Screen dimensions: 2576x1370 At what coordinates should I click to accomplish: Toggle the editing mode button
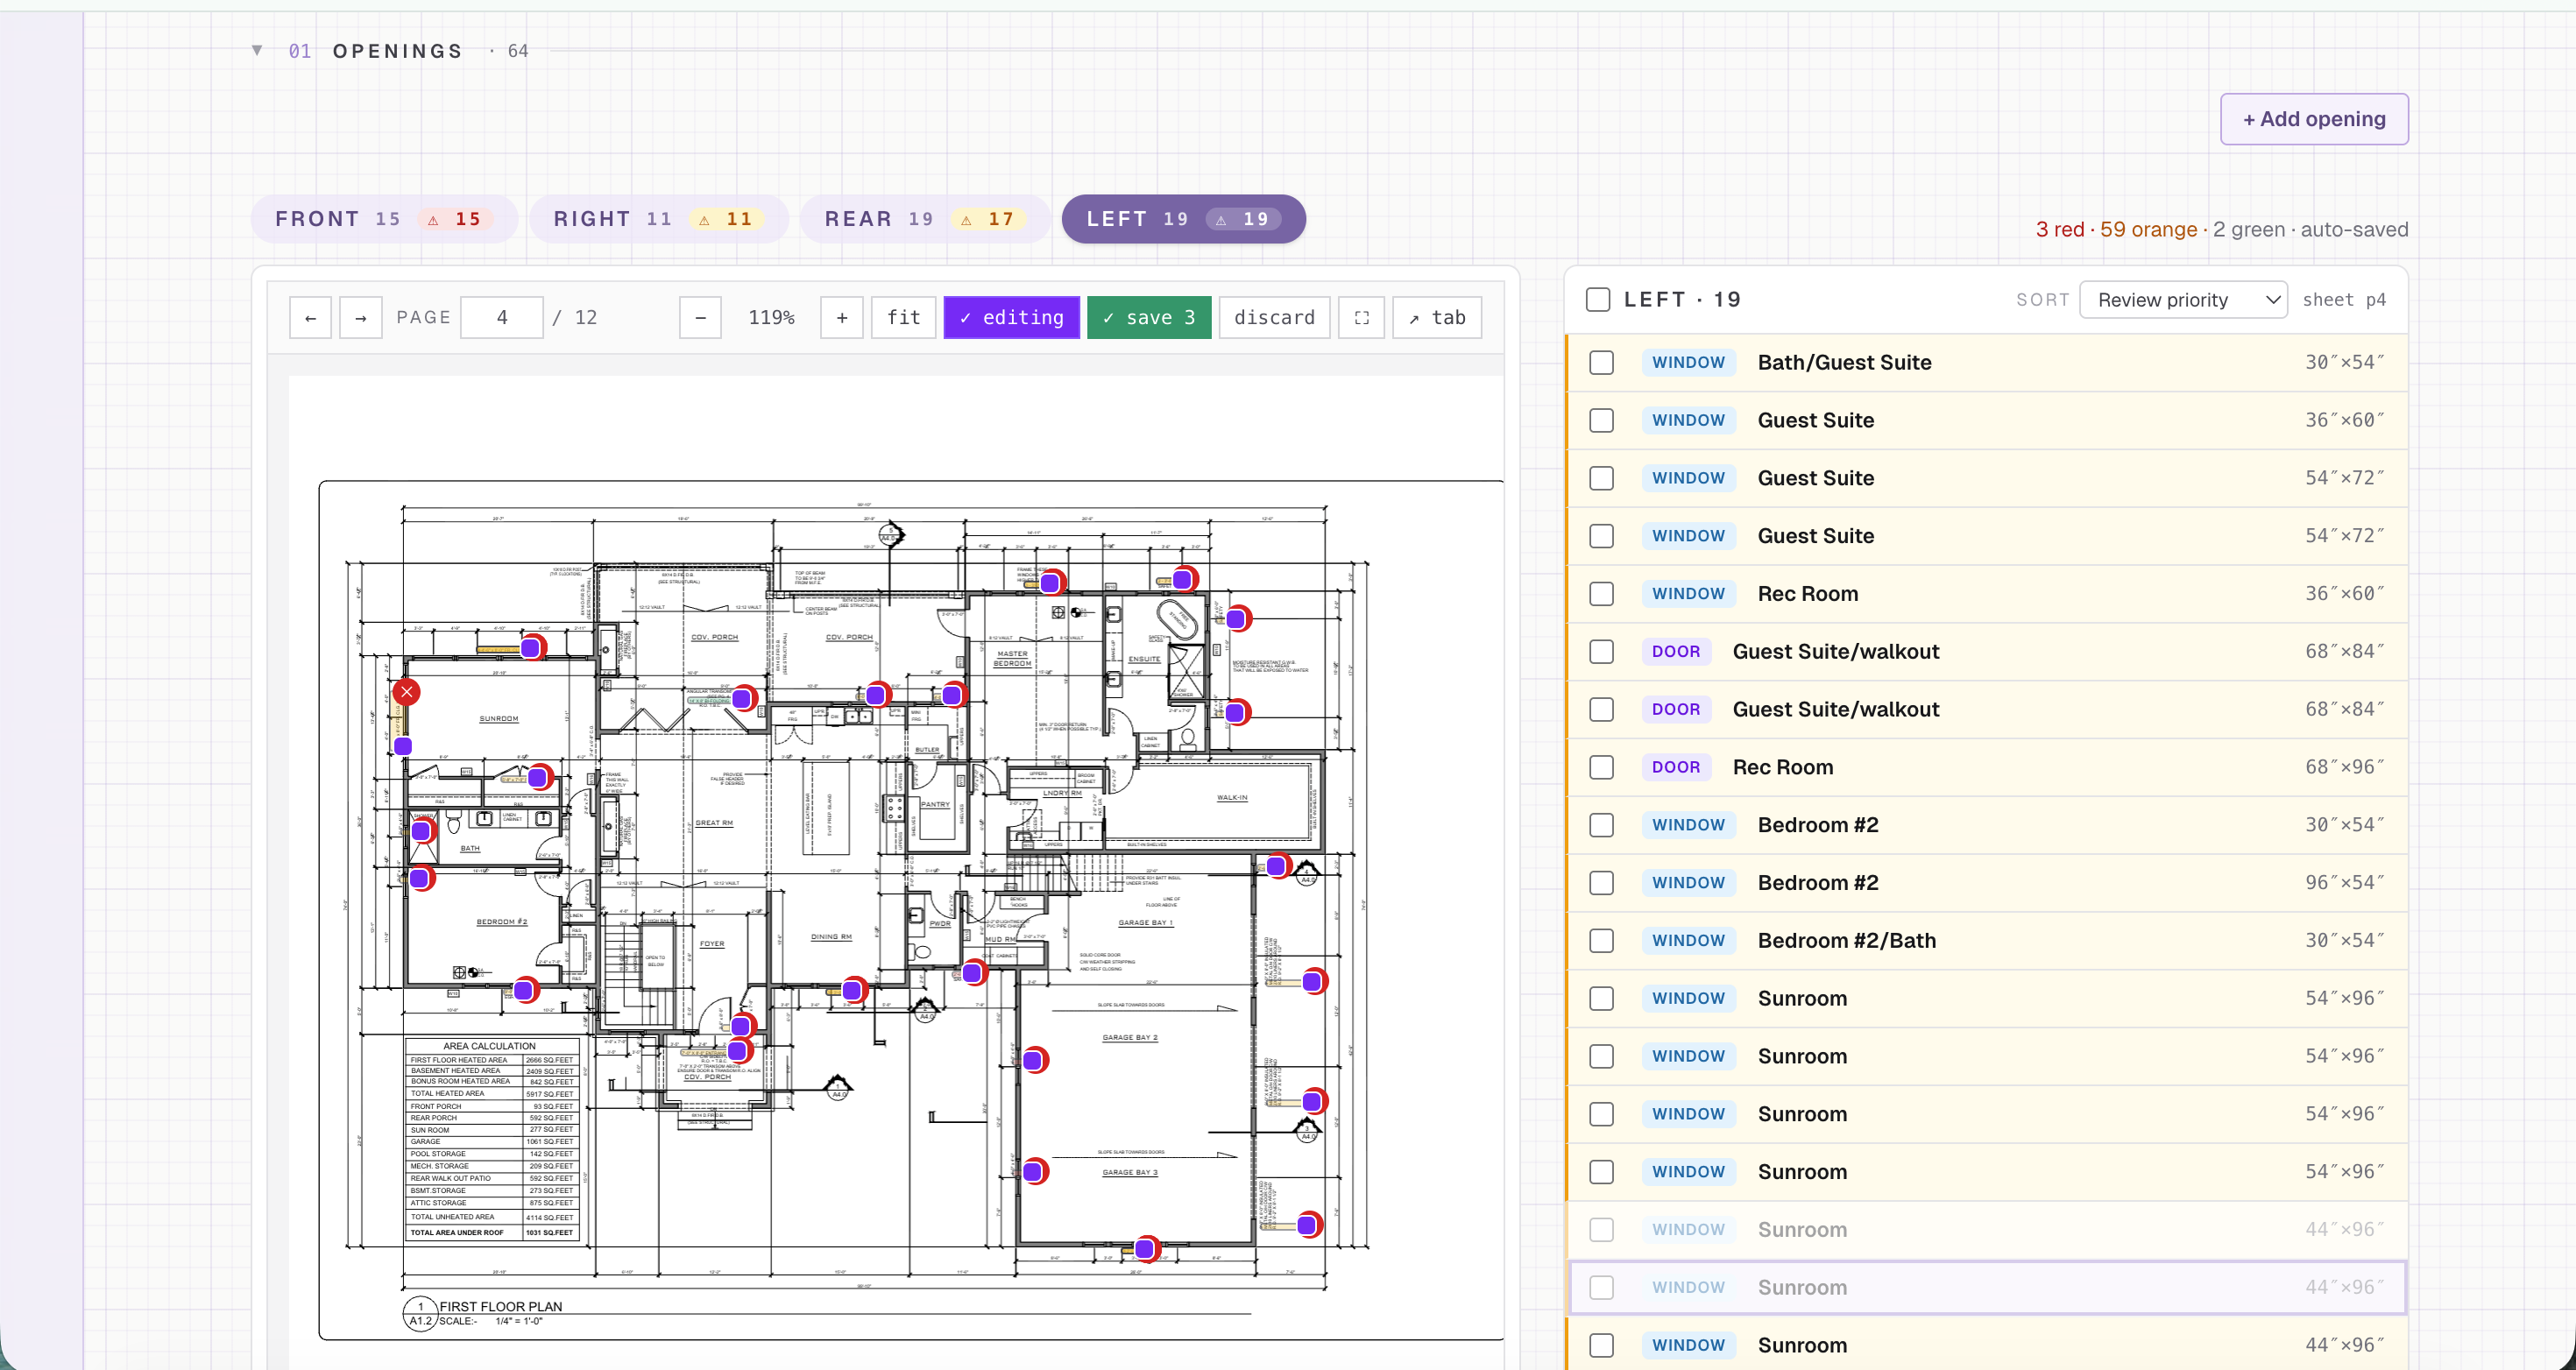(1011, 318)
